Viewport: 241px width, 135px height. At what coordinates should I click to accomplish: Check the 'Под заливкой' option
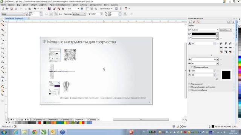(189, 84)
